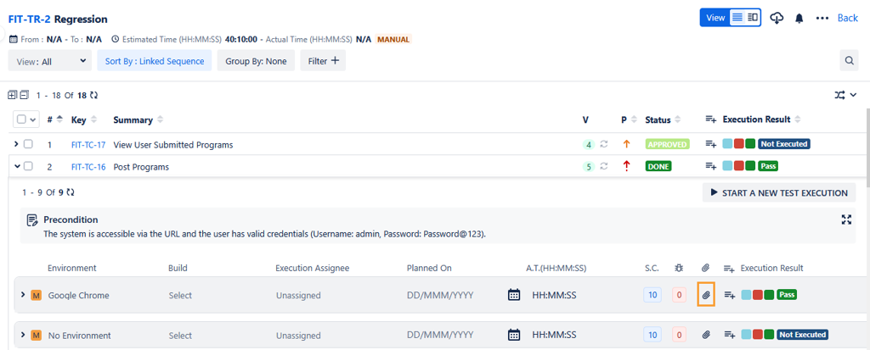Click step count 10 in Google Chrome row
The image size is (870, 350).
(652, 295)
